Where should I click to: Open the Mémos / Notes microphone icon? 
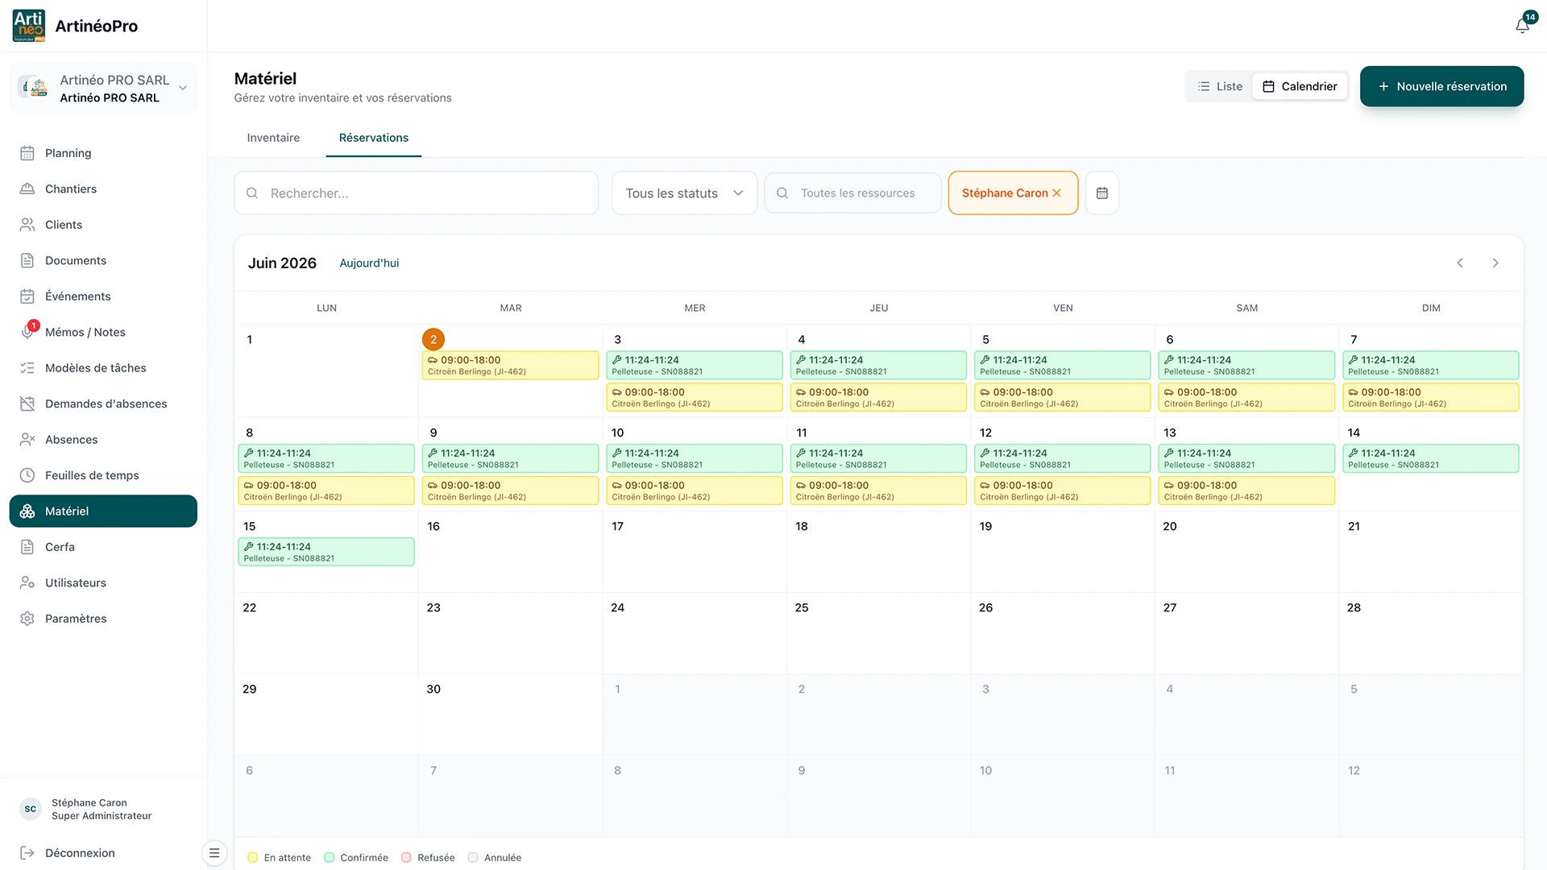(x=27, y=332)
